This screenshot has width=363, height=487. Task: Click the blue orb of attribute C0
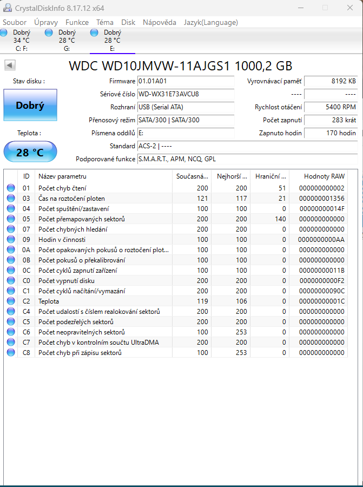point(11,280)
